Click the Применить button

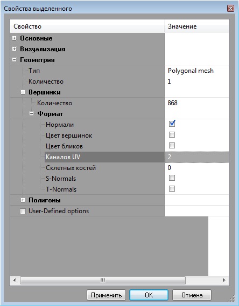tap(106, 295)
